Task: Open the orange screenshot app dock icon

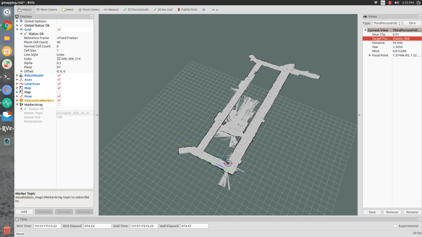Action: [7, 51]
